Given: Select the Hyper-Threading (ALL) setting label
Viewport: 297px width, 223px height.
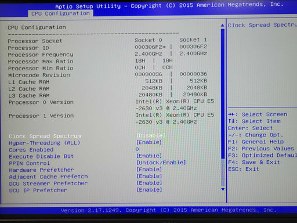Looking at the screenshot, I should 44,143.
